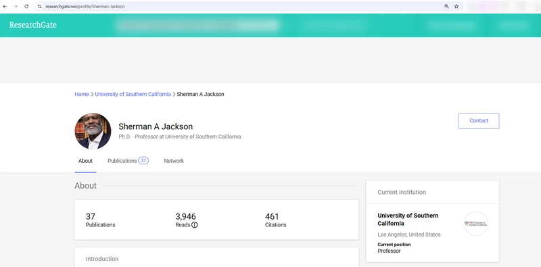The image size is (541, 267).
Task: Select the About tab
Action: click(85, 161)
